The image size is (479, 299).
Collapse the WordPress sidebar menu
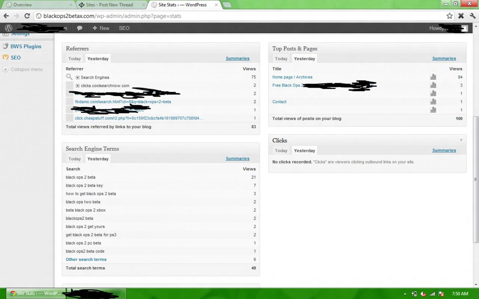[x=22, y=69]
